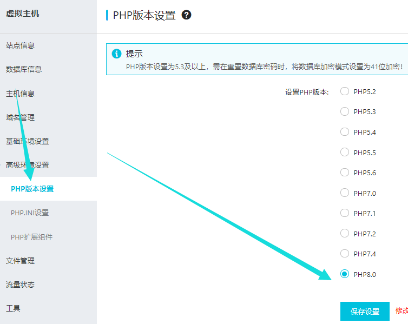Expand 基础环境设置 sidebar section
408x324 pixels.
(x=27, y=141)
